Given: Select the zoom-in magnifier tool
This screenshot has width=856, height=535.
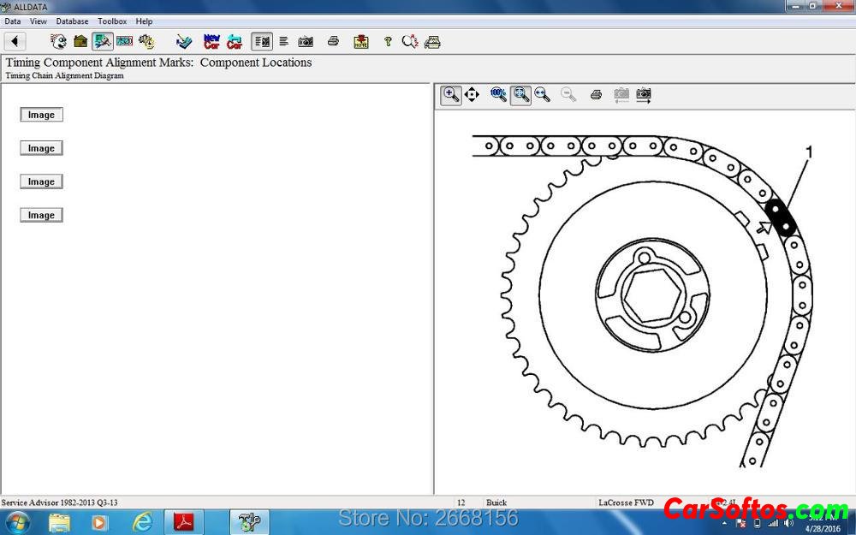Looking at the screenshot, I should click(x=451, y=95).
